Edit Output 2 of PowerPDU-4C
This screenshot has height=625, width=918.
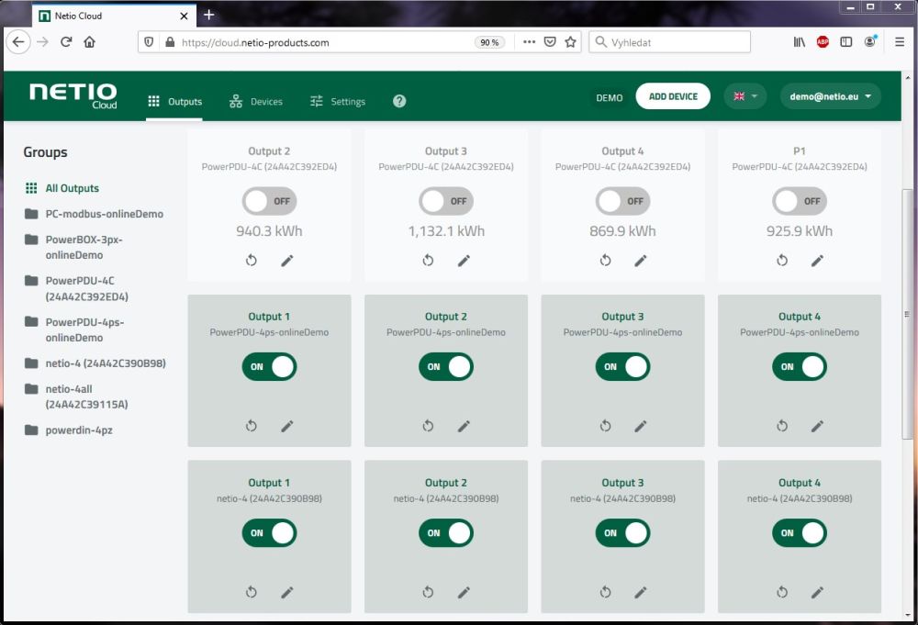[286, 261]
